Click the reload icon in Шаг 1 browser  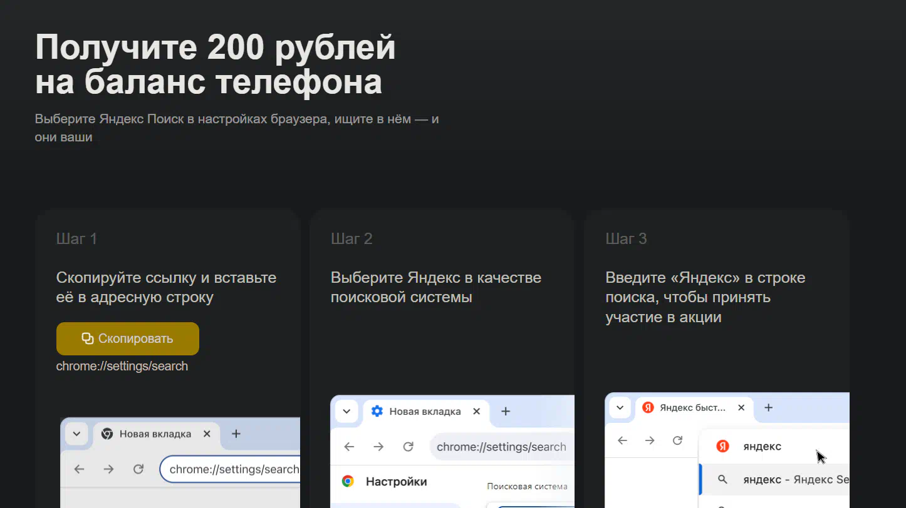coord(138,469)
